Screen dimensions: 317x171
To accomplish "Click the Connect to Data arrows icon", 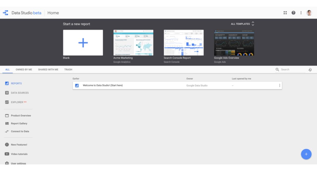I will tap(7, 131).
